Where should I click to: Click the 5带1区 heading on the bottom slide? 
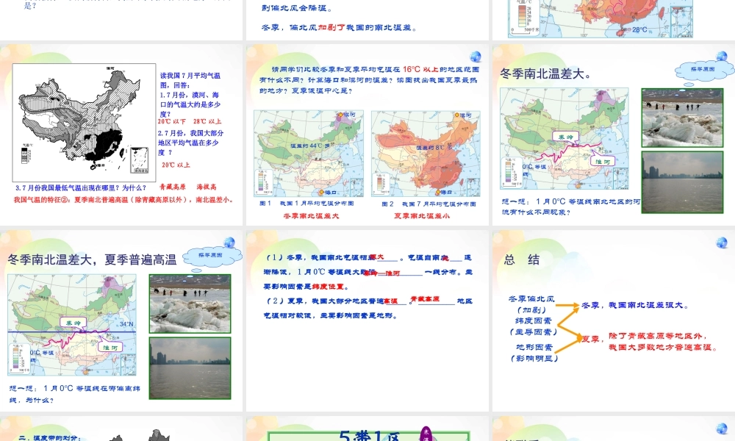pos(370,436)
